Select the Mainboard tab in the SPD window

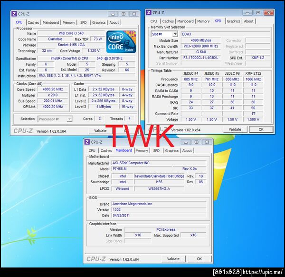[185, 21]
